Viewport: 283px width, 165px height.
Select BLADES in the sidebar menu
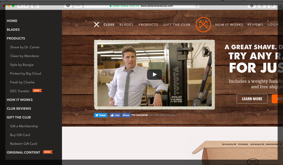(13, 30)
